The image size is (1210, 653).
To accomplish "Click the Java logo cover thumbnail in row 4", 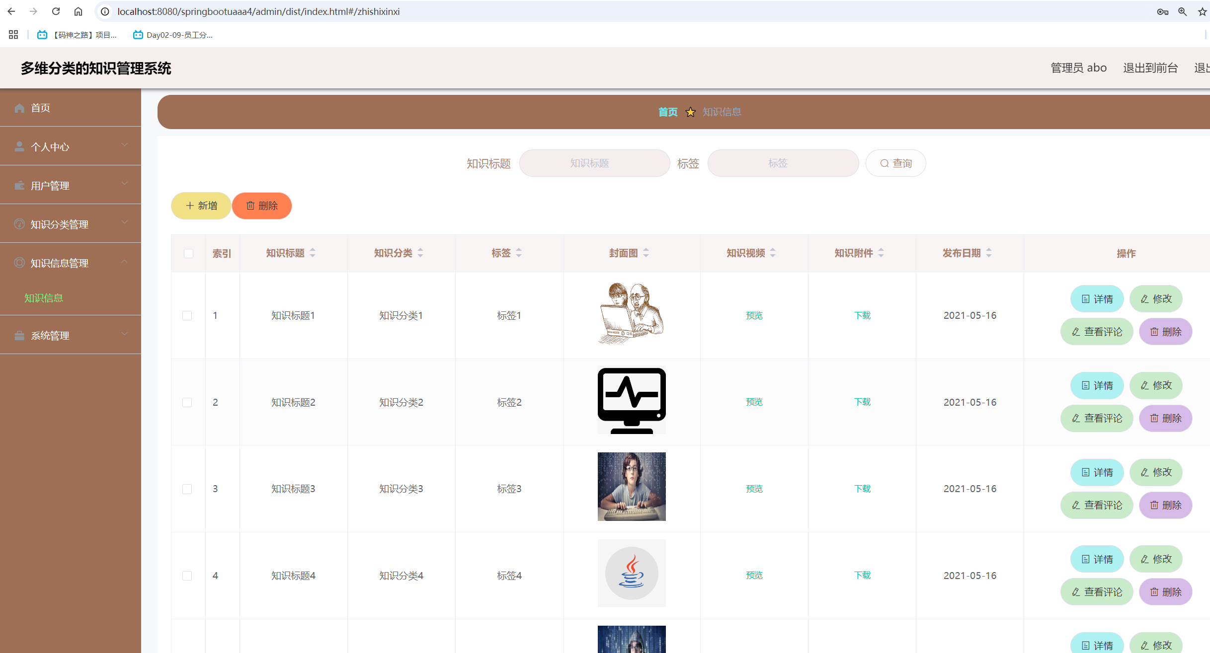I will (632, 574).
